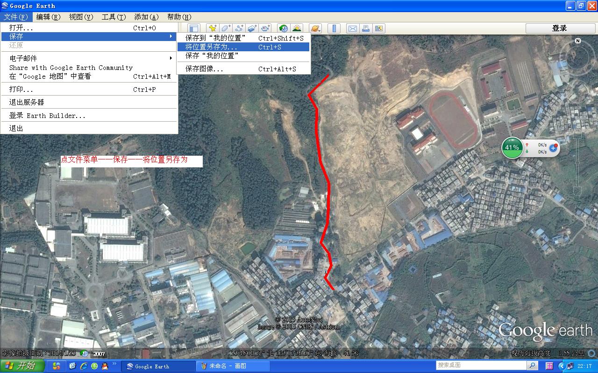Click the Add Image Overlay icon

(252, 28)
